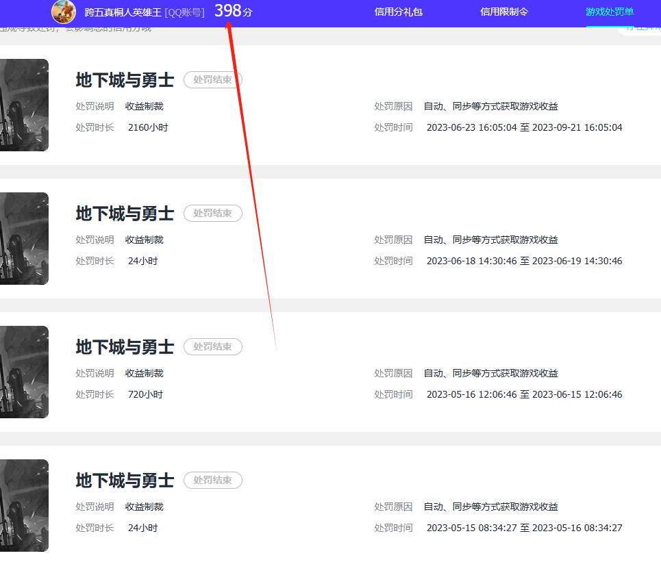Click the [QQ账号] account type label
Image resolution: width=661 pixels, height=562 pixels.
pyautogui.click(x=184, y=12)
